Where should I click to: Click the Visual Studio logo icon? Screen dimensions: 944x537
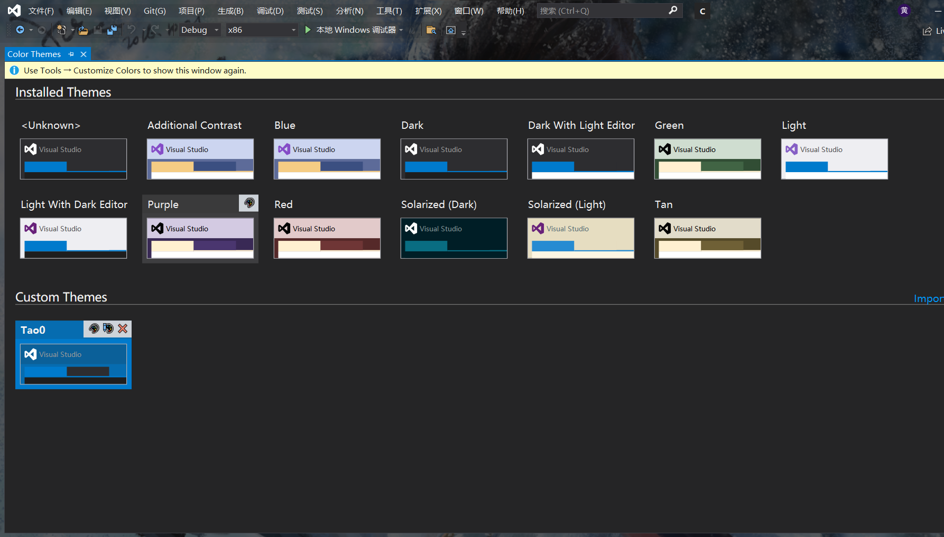[x=14, y=11]
